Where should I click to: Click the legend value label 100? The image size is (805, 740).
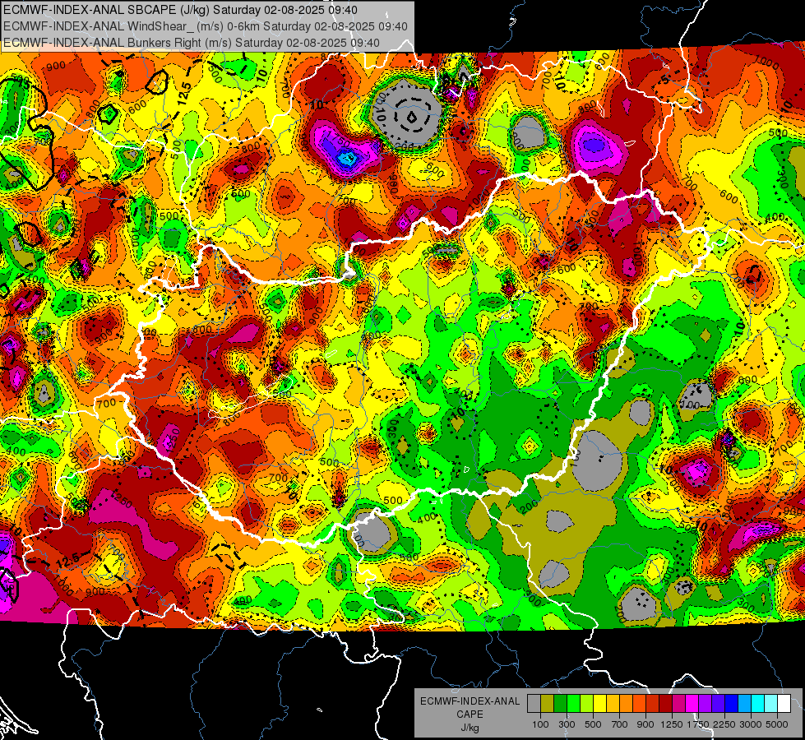point(540,724)
